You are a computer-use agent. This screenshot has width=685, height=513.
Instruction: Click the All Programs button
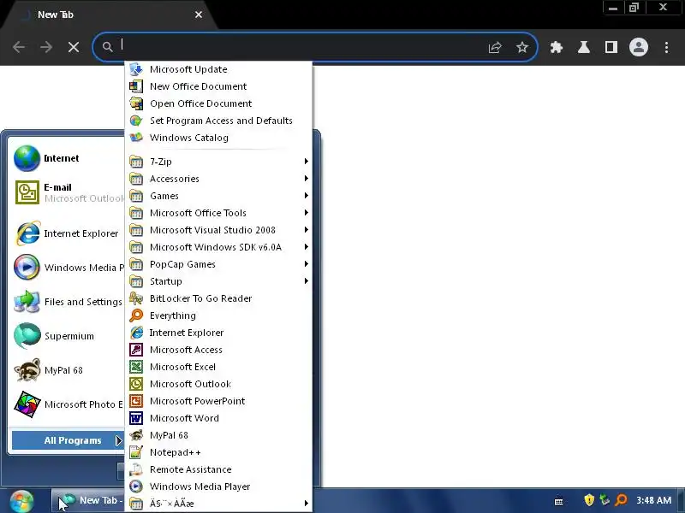(x=68, y=440)
